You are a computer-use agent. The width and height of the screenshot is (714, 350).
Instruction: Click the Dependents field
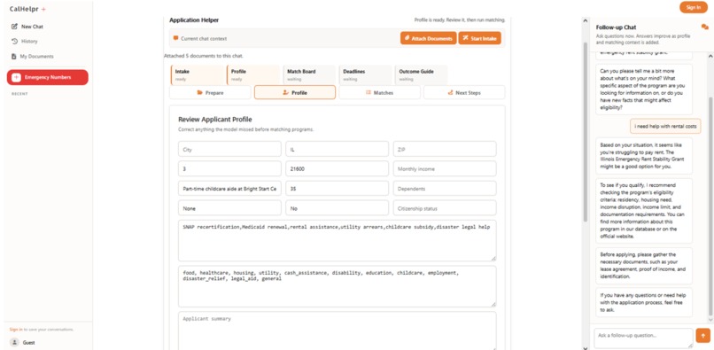coord(445,188)
